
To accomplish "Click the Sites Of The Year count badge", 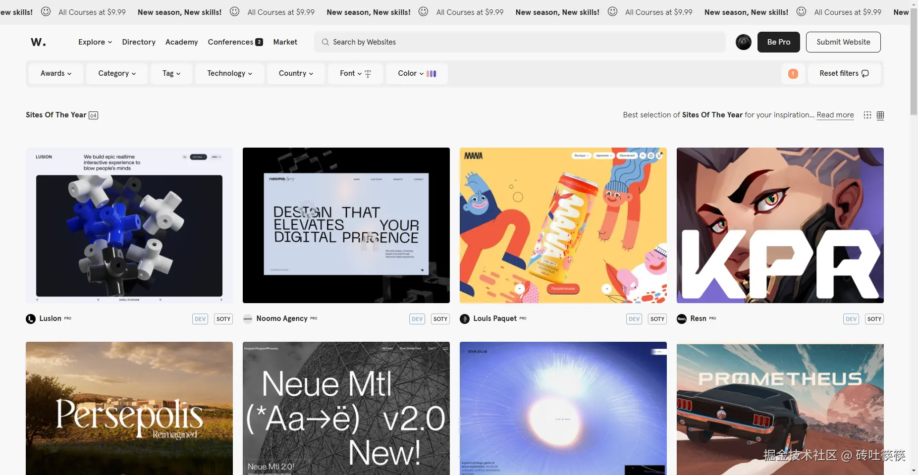I will 93,115.
